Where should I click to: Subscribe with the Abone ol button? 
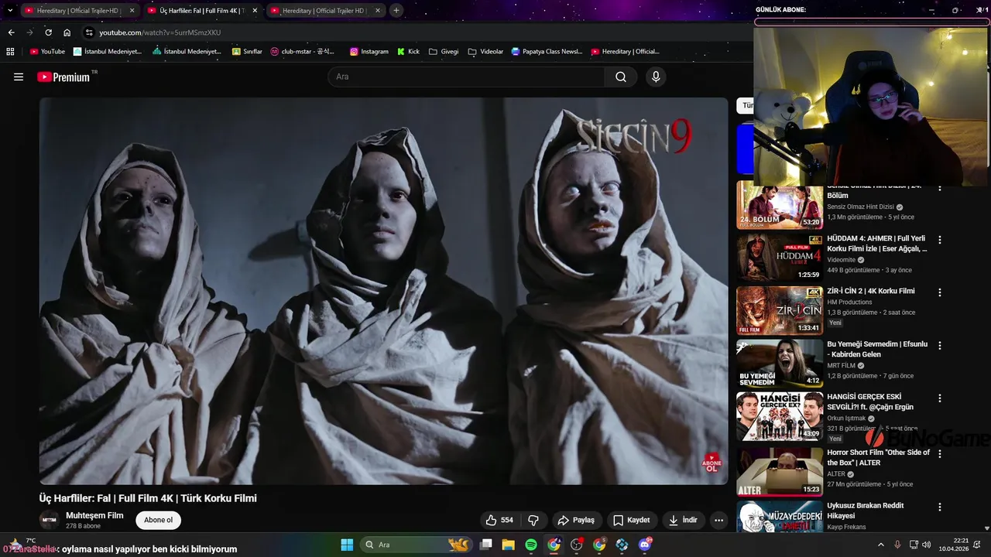[x=158, y=520]
